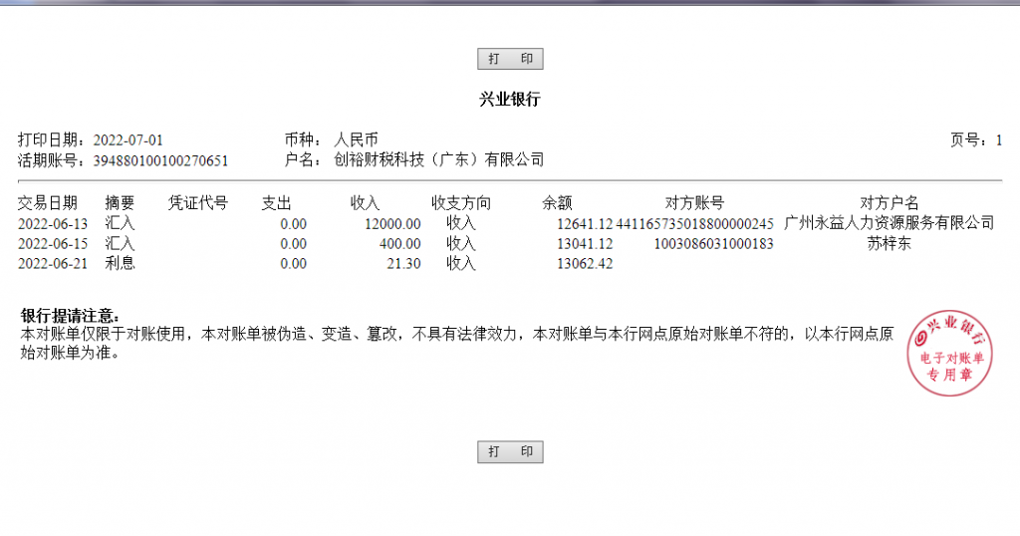Select print date 2022-07-01
This screenshot has height=536, width=1020.
(128, 139)
